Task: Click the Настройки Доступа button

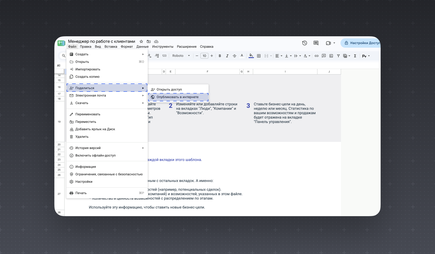Action: [361, 43]
